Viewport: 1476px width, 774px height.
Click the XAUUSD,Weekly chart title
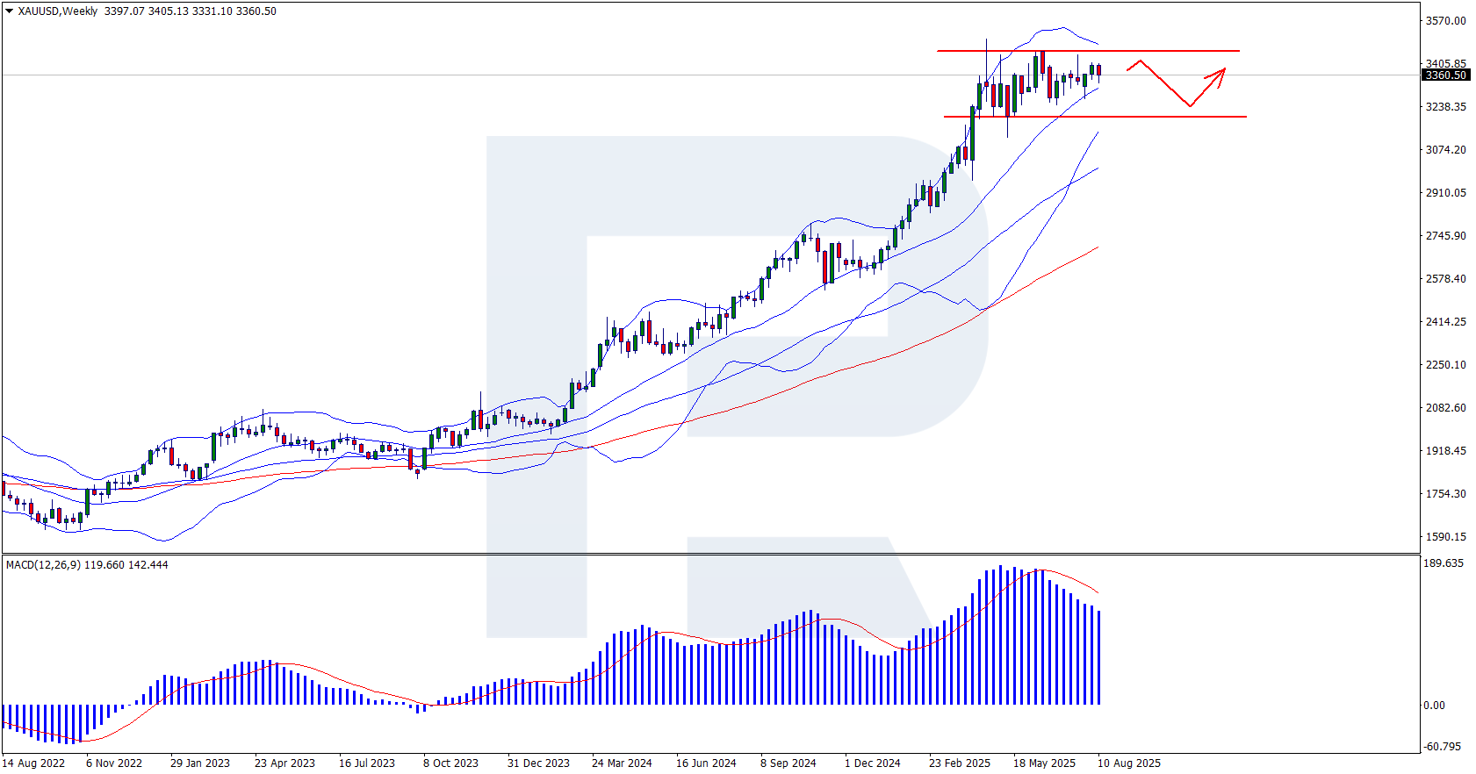coord(58,11)
